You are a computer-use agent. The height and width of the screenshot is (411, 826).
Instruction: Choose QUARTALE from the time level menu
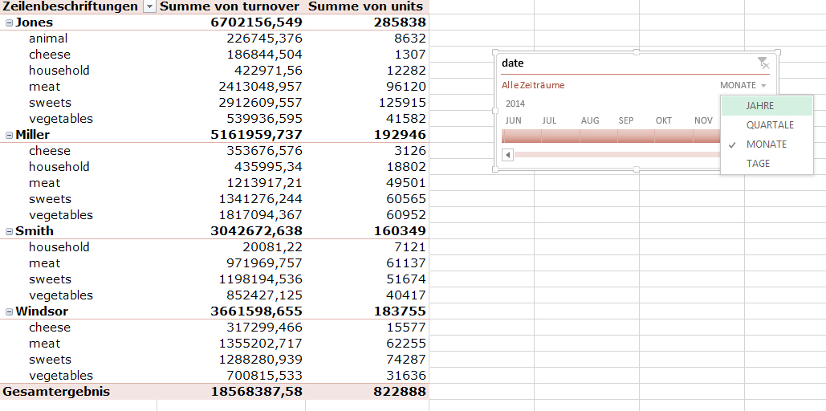coord(770,125)
